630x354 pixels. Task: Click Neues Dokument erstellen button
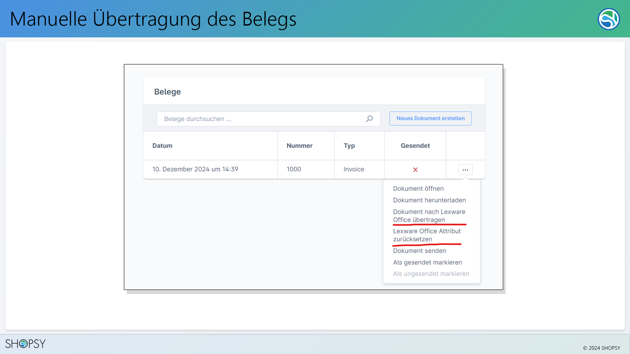[x=430, y=118]
